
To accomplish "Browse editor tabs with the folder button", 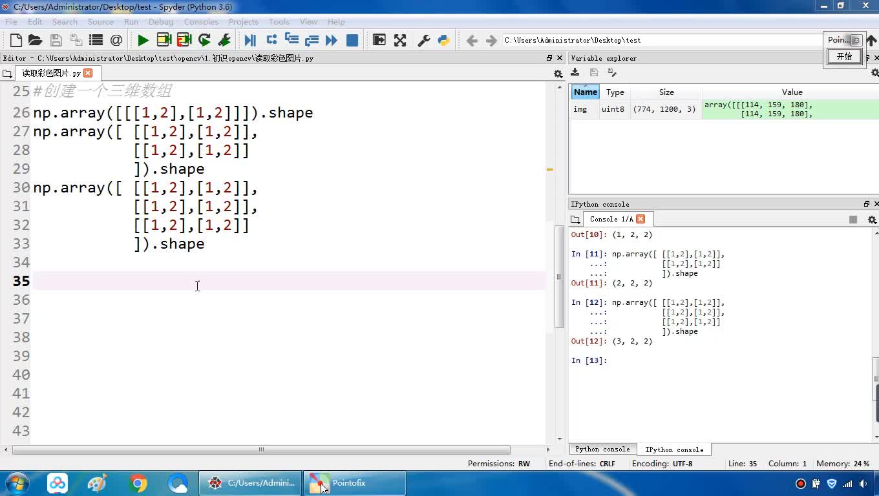I will pyautogui.click(x=7, y=74).
